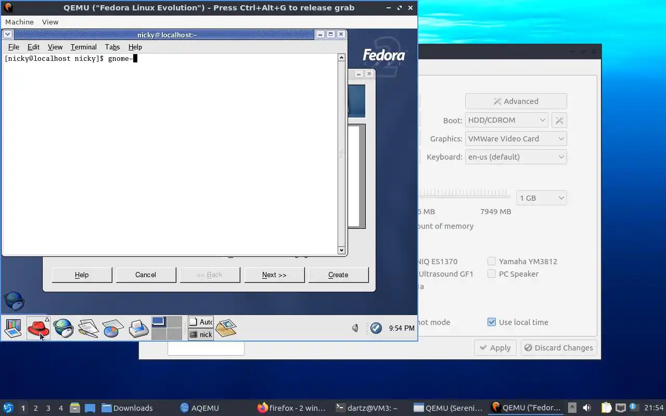The height and width of the screenshot is (416, 666).
Task: Click terminal scrollbar up arrow
Action: coord(341,57)
